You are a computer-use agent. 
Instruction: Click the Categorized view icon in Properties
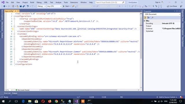click(x=145, y=18)
